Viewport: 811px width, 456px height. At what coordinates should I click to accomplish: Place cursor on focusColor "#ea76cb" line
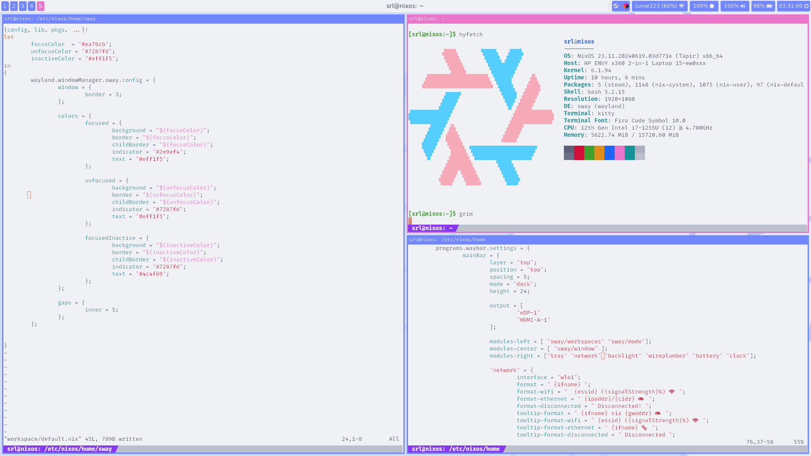[x=71, y=44]
